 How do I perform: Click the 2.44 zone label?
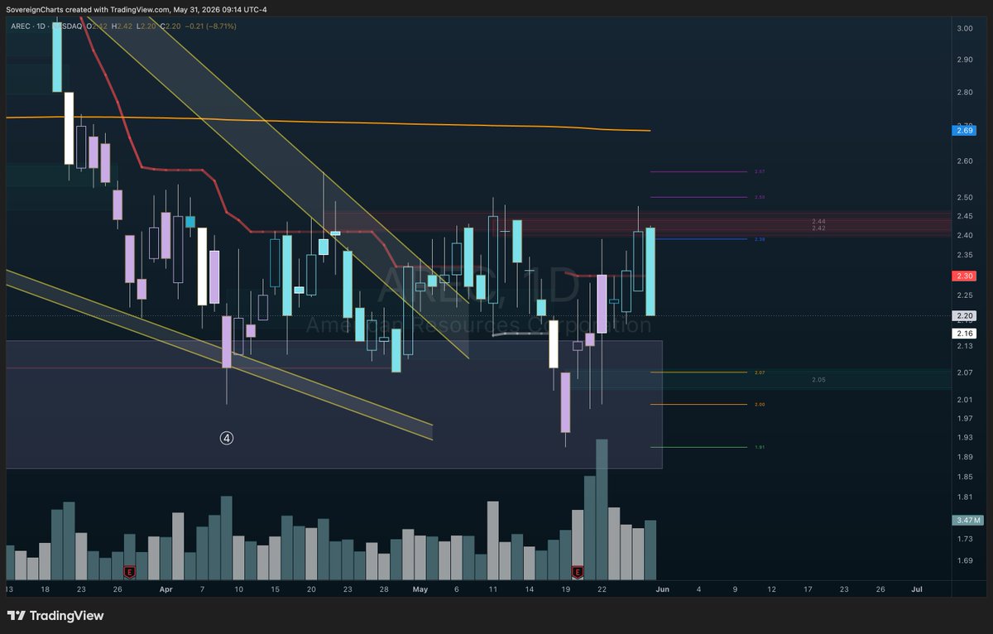click(819, 221)
